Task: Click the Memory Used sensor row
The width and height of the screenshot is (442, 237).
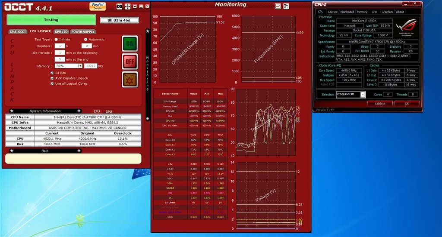Action: 190,106
